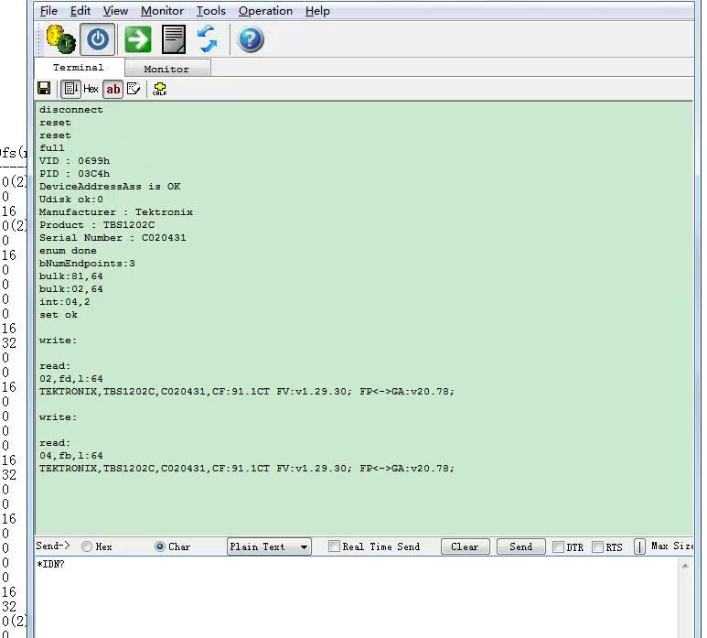707x638 pixels.
Task: Click in the *IDN? send input field
Action: (356, 598)
